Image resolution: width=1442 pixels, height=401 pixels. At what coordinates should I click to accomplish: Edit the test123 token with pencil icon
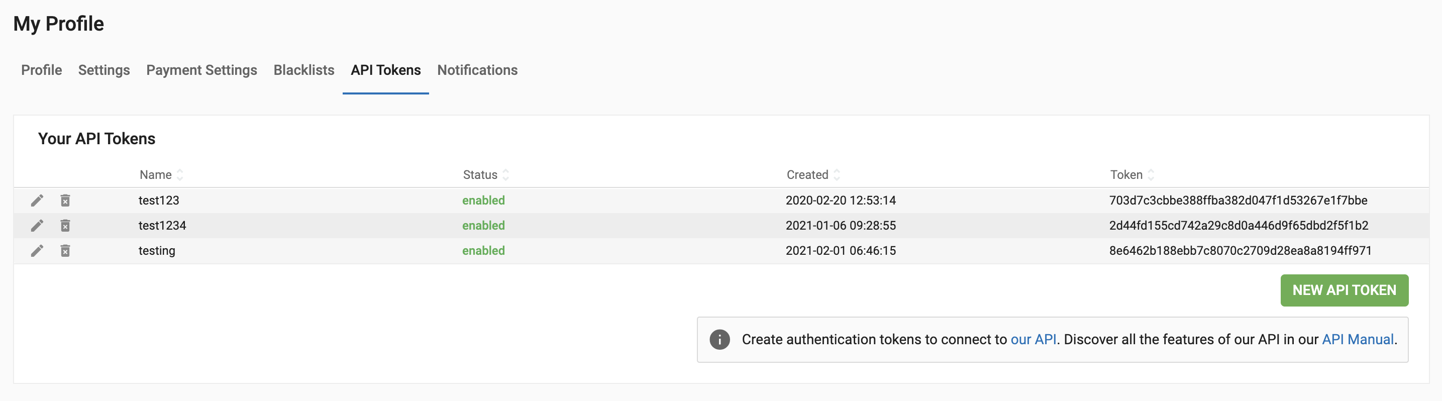coord(37,201)
